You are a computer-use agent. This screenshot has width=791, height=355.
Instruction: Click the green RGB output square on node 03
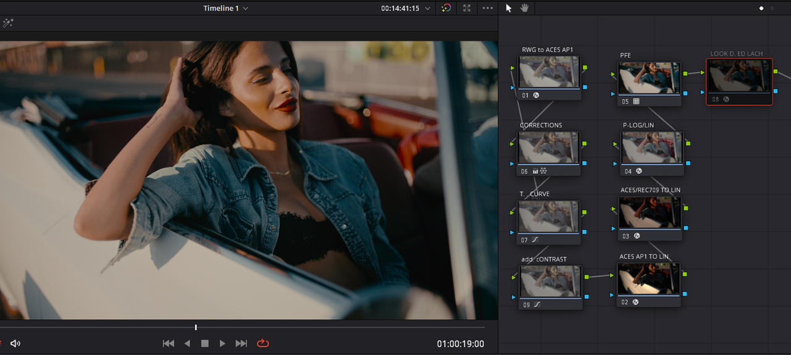click(x=685, y=208)
